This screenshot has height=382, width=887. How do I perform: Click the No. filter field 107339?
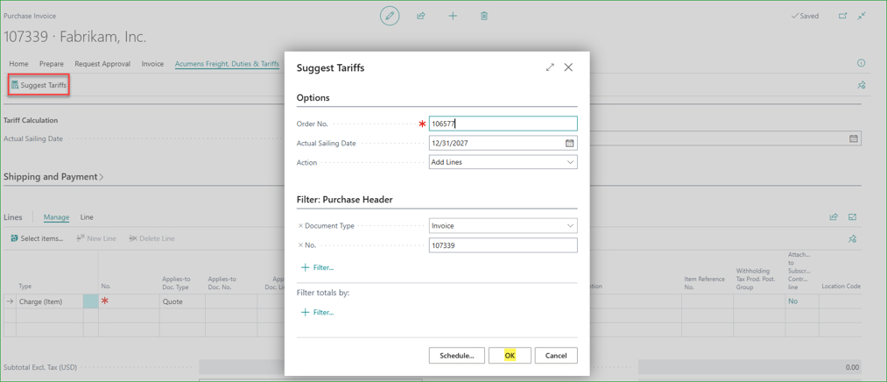[x=503, y=245]
